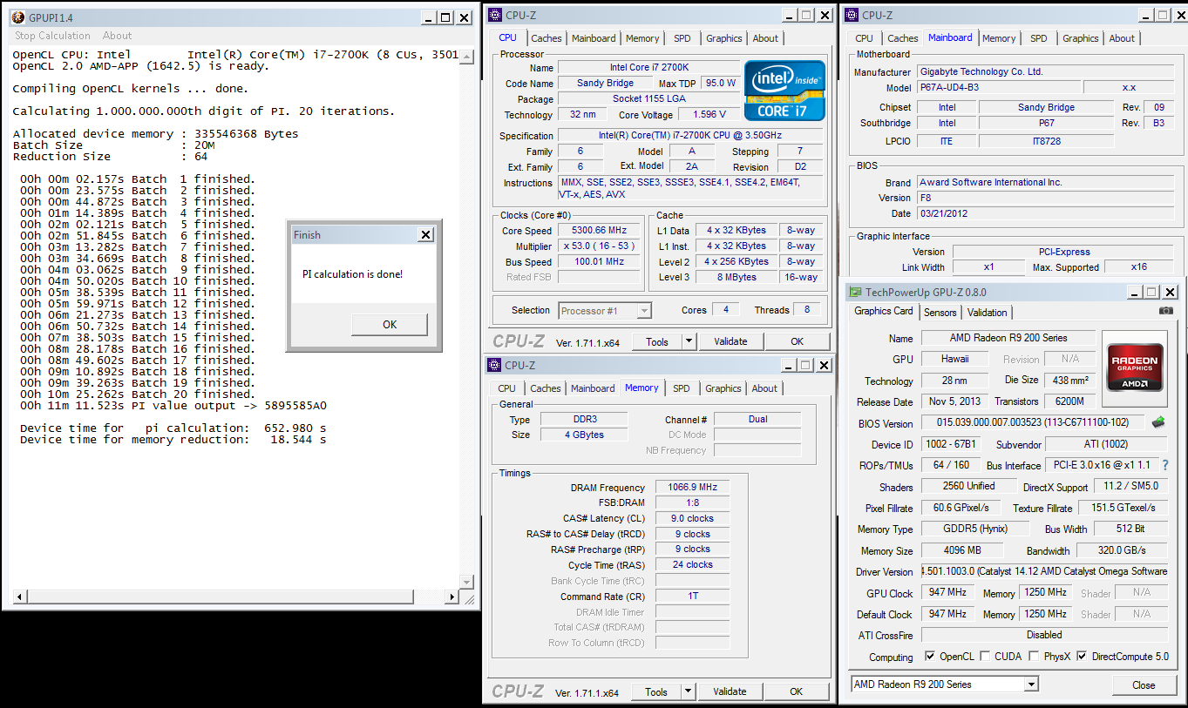Click the GPUPI title bar app icon

pyautogui.click(x=17, y=17)
